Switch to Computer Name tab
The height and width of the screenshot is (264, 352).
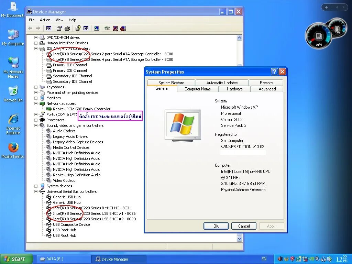point(198,89)
